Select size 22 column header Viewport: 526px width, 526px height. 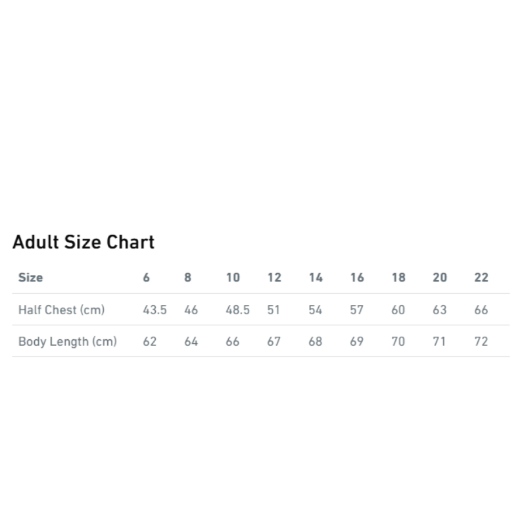pyautogui.click(x=481, y=277)
